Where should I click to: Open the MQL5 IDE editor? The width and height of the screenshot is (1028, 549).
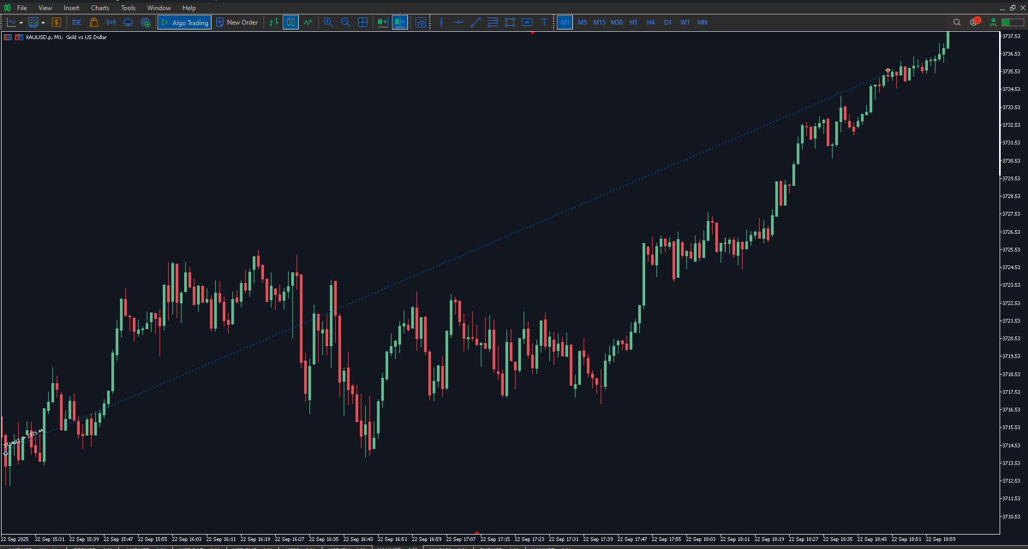pyautogui.click(x=77, y=22)
